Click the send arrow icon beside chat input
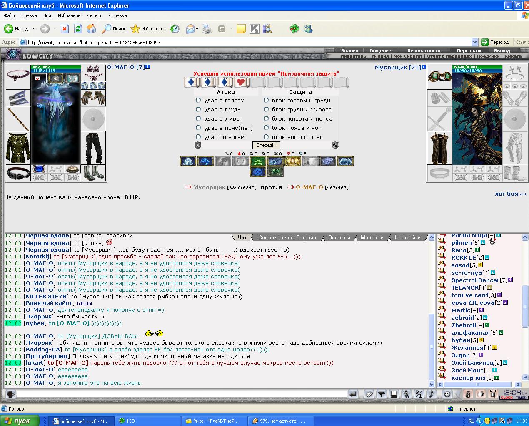529x426 pixels. (x=353, y=394)
